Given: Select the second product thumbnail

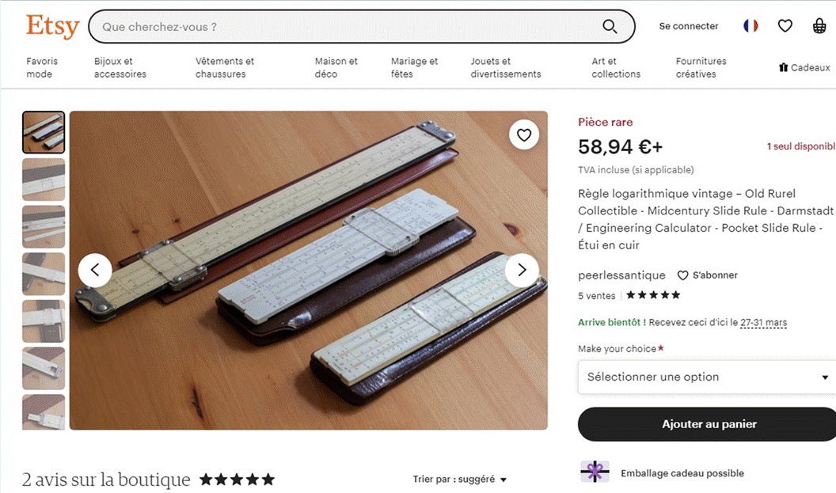Looking at the screenshot, I should point(44,180).
